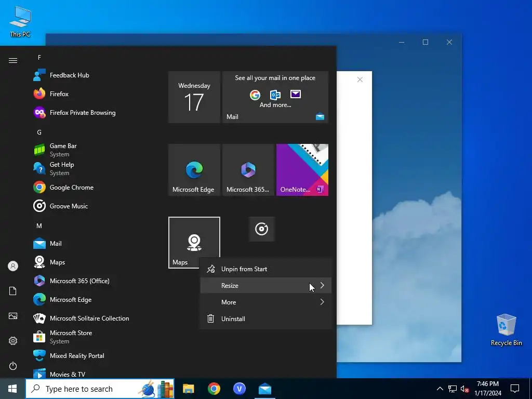
Task: Choose Uninstall from the context menu
Action: click(x=265, y=319)
